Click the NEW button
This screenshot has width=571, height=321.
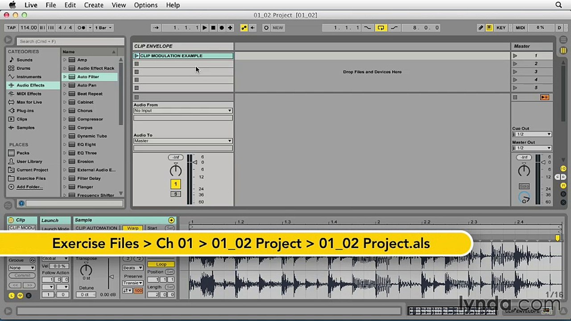[x=277, y=28]
